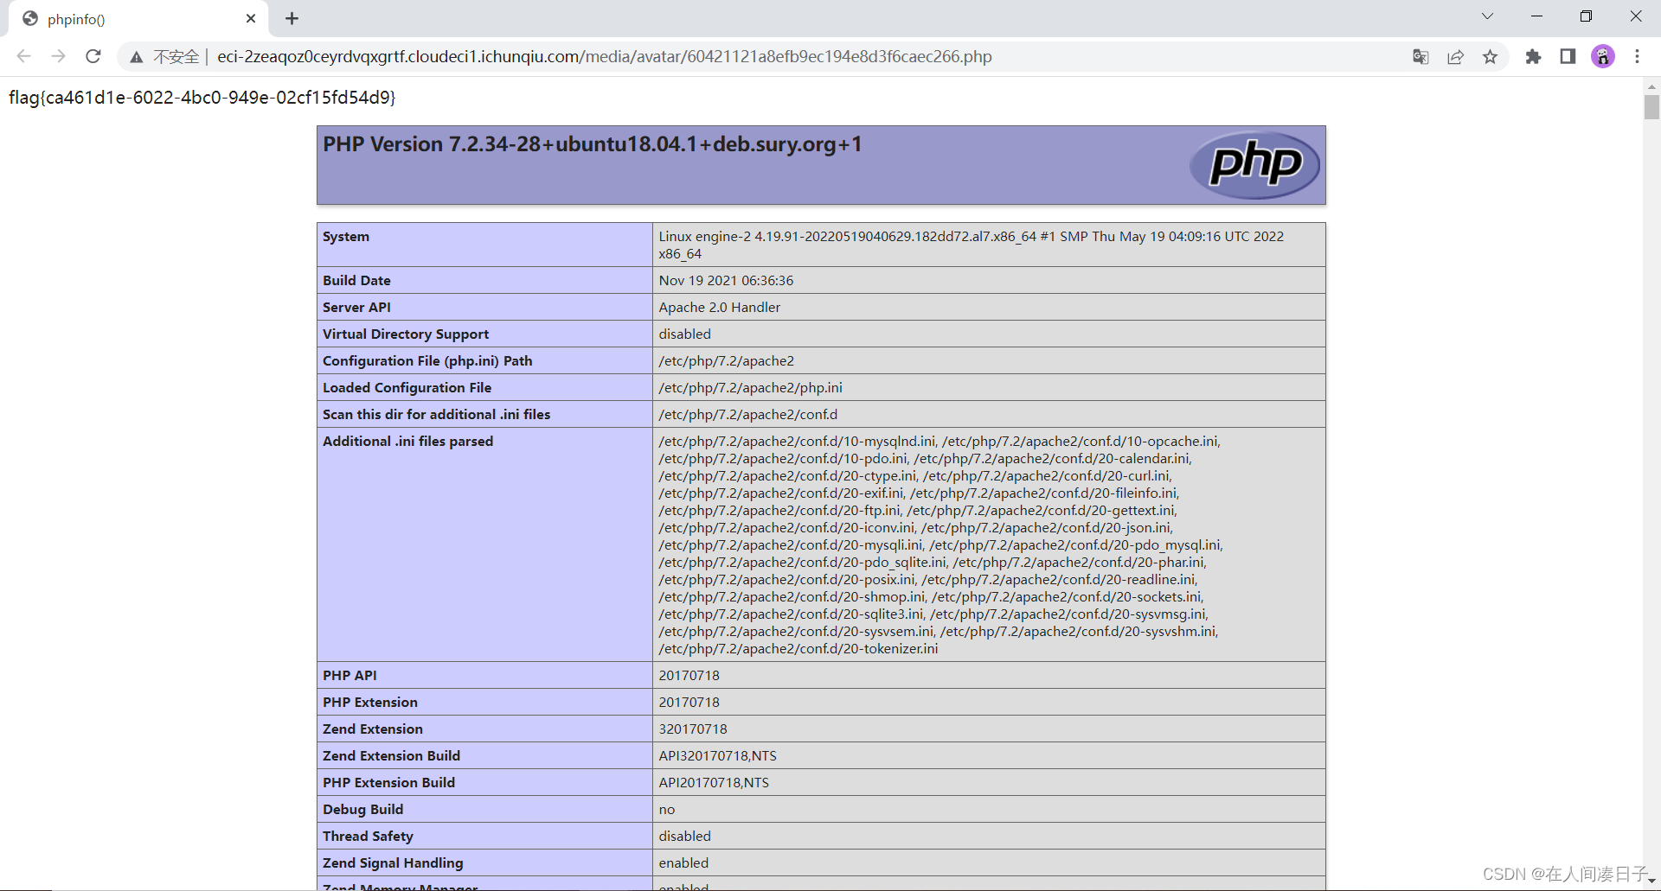Go back to the previous page

tap(23, 56)
